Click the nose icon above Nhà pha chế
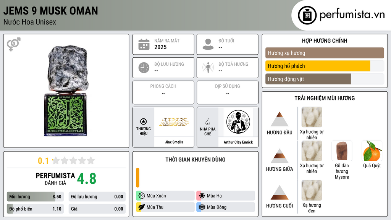391x220 pixels. 207,121
